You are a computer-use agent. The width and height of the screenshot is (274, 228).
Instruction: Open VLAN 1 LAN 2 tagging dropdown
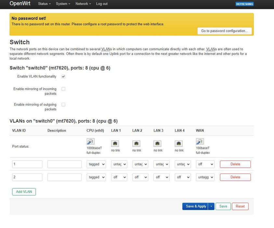coord(140,164)
